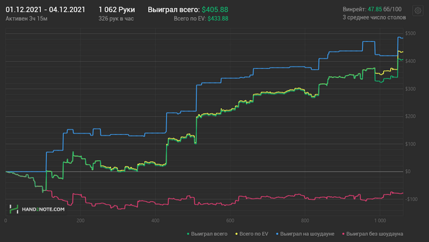
Task: Click 'Активен 3ч 15м' active time text
Action: [26, 18]
